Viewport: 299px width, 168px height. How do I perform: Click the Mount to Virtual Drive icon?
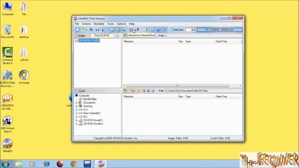(131, 30)
